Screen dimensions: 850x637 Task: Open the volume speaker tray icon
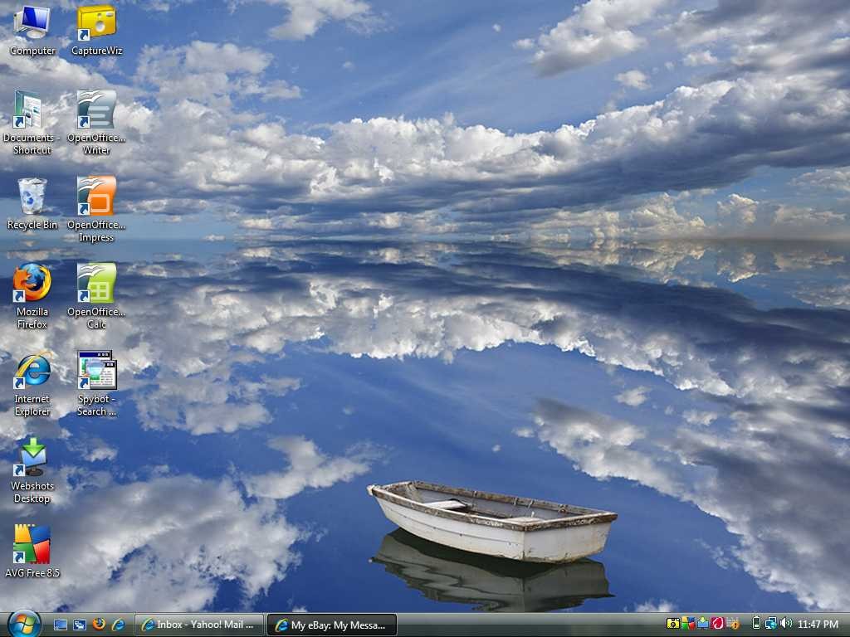(786, 624)
